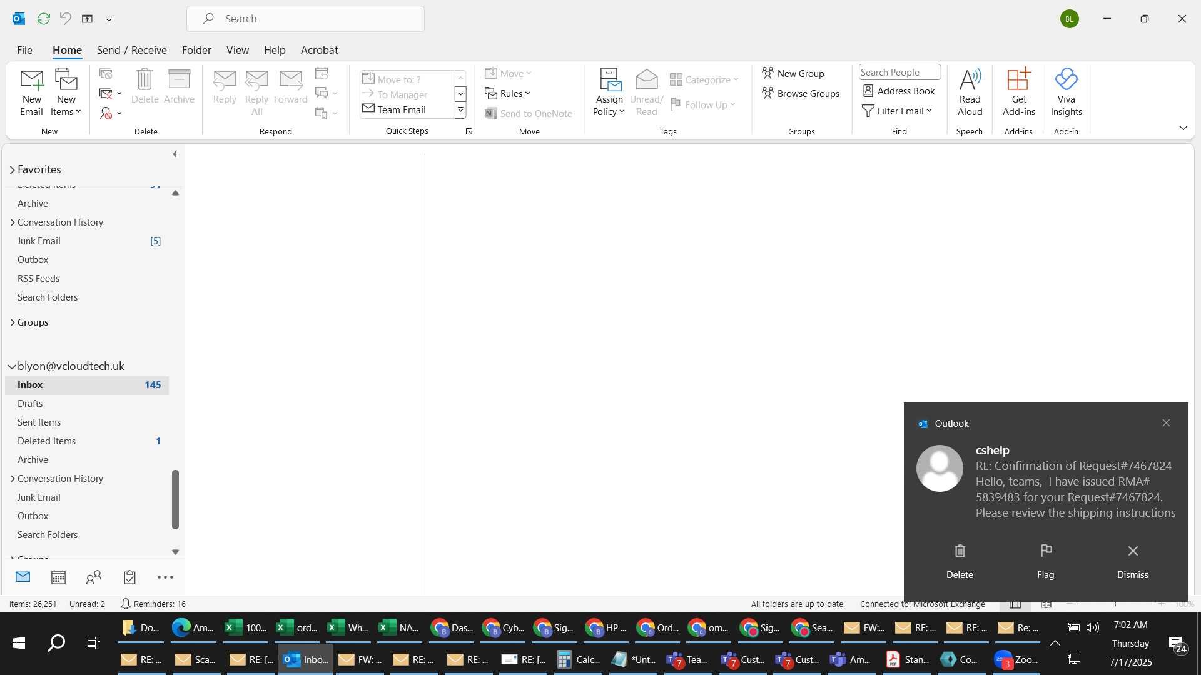Expand the Favorites section
The image size is (1201, 675).
point(12,170)
